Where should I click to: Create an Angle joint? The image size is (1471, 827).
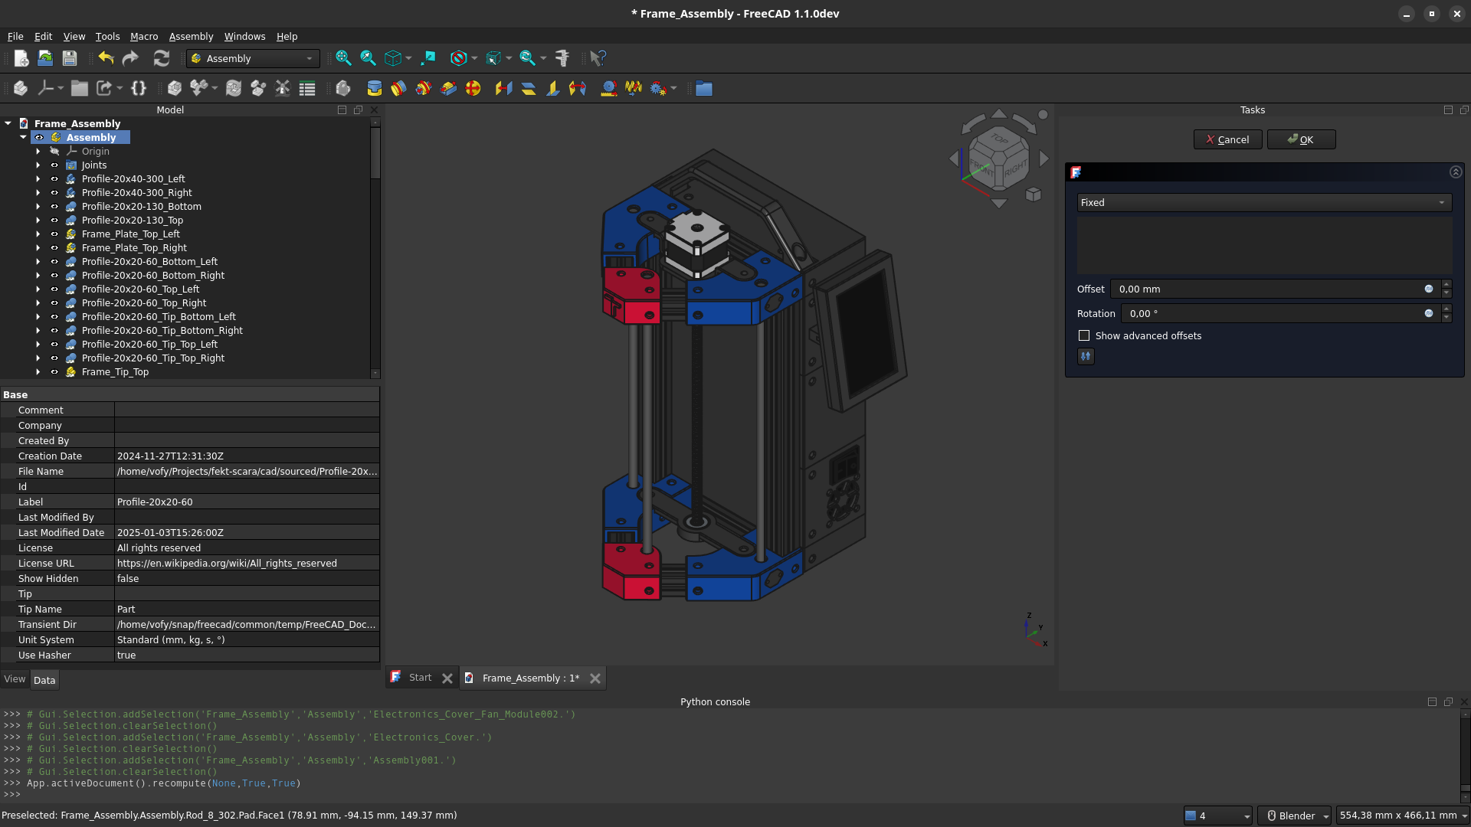(x=578, y=89)
